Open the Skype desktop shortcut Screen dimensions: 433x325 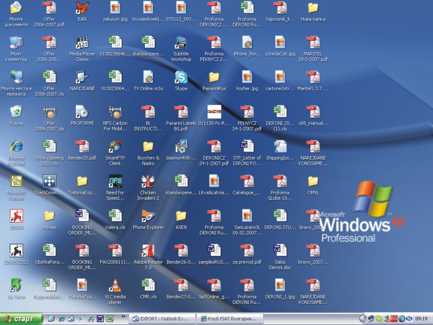pyautogui.click(x=181, y=77)
